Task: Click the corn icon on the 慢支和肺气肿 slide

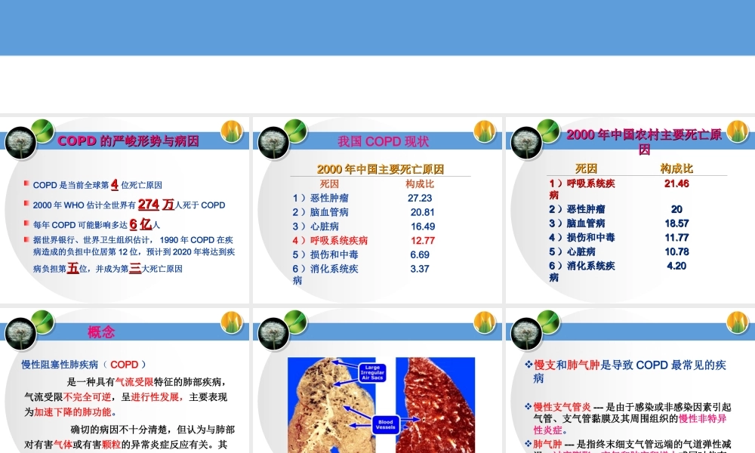Action: point(738,321)
